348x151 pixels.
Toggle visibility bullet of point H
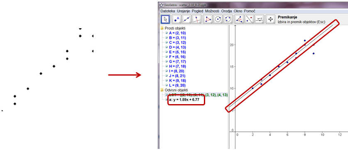(x=166, y=66)
